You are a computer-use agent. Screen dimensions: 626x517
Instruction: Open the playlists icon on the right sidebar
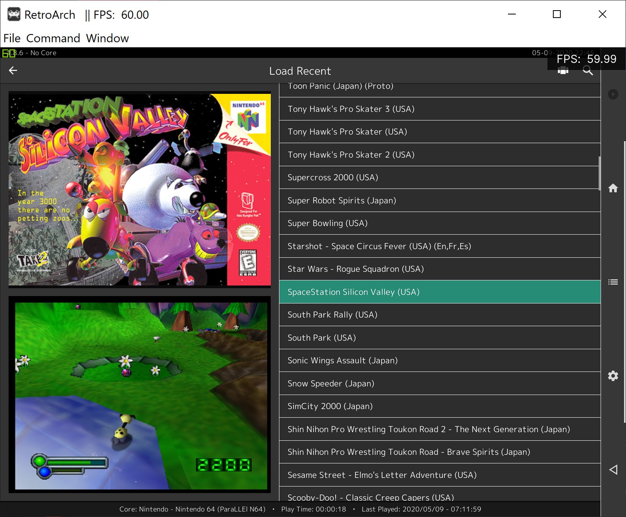613,281
